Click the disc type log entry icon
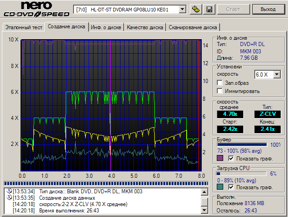Screen dimensions: 288x217 pyautogui.click(x=9, y=191)
